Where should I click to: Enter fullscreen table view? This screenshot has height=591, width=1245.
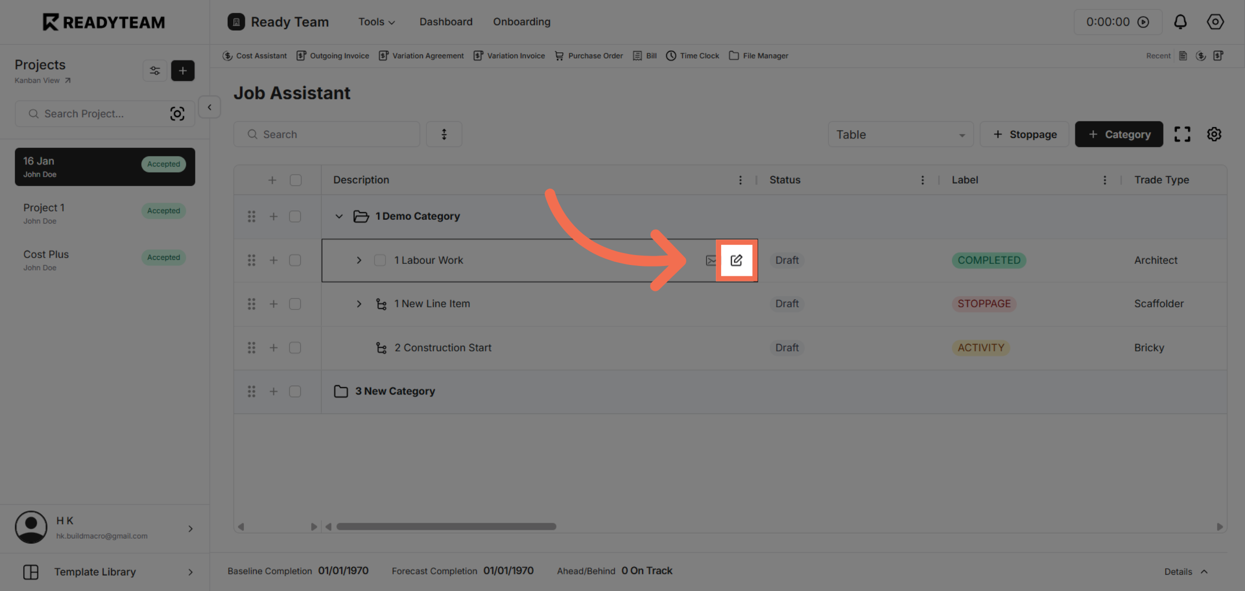pyautogui.click(x=1183, y=134)
